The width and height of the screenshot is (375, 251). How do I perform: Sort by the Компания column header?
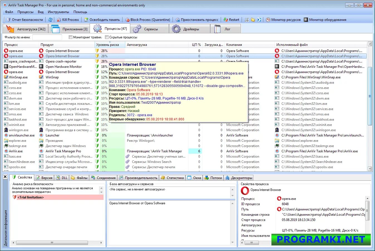click(x=249, y=45)
